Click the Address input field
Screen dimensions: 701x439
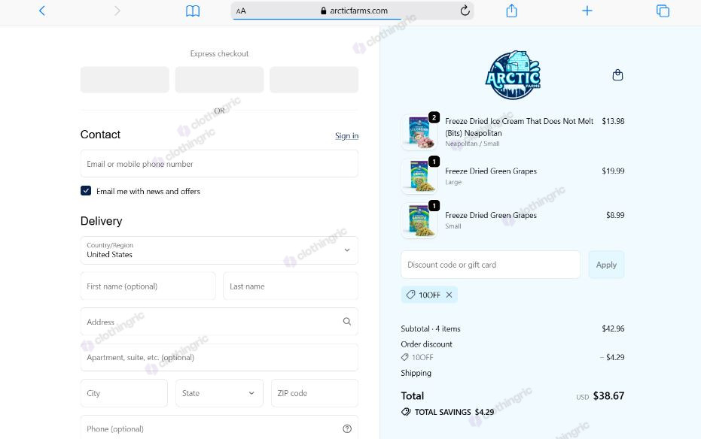219,322
